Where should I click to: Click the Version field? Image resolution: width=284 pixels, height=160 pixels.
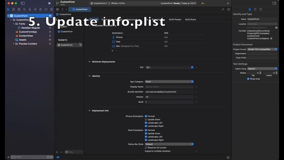(x=169, y=97)
